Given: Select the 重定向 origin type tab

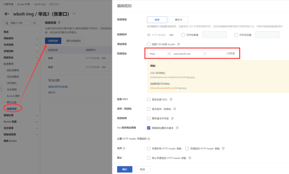Looking at the screenshot, I should click(x=178, y=20).
